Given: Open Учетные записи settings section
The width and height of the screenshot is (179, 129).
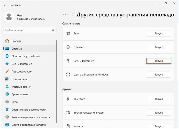Looking at the screenshot, I should [x=30, y=87].
